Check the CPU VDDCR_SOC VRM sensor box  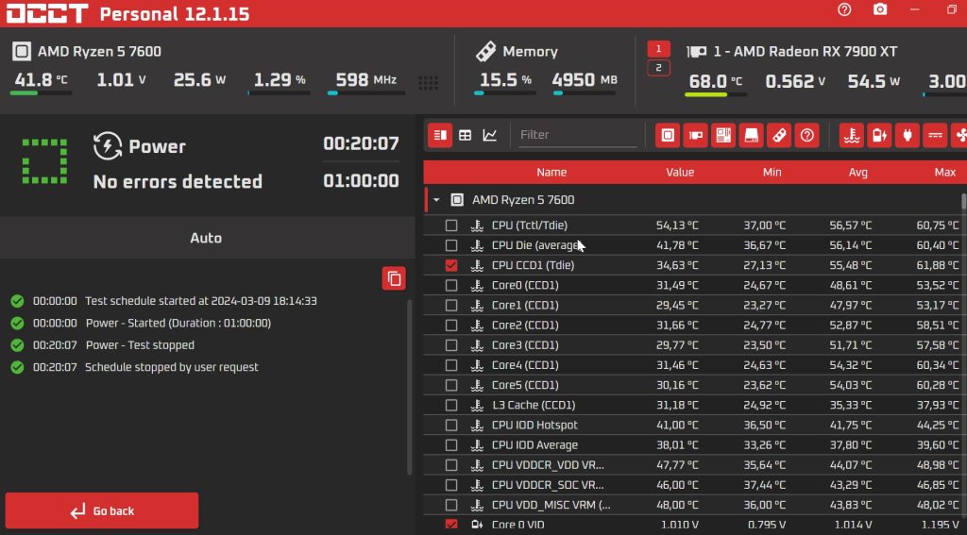point(451,485)
